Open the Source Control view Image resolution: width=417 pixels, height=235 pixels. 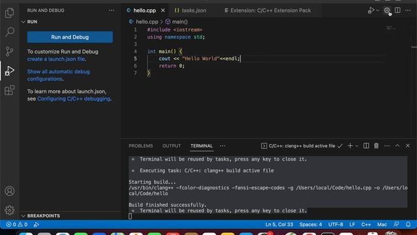pyautogui.click(x=10, y=51)
